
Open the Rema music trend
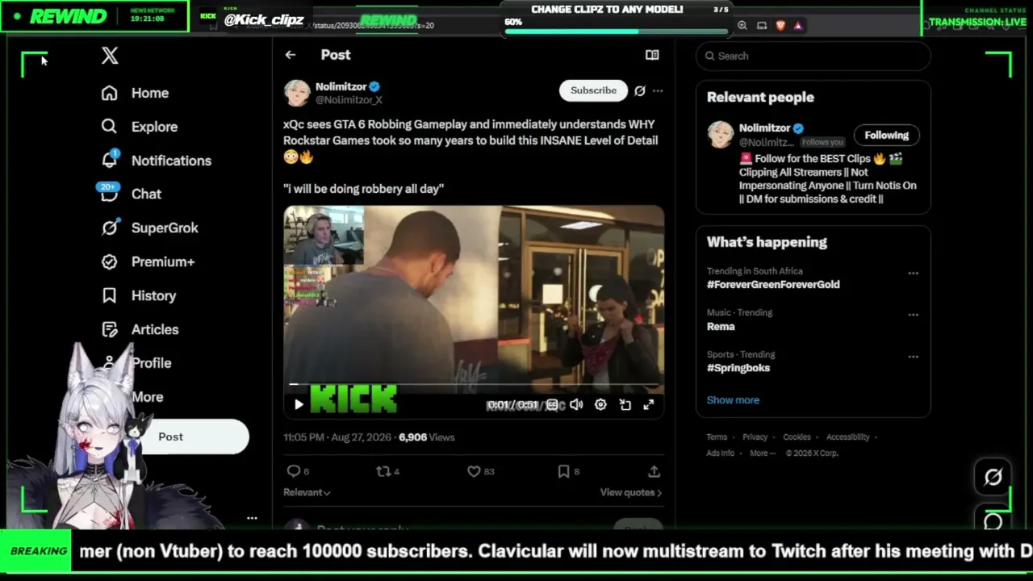pyautogui.click(x=721, y=327)
